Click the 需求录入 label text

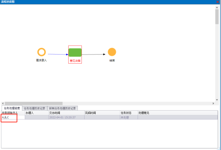[x=41, y=60]
